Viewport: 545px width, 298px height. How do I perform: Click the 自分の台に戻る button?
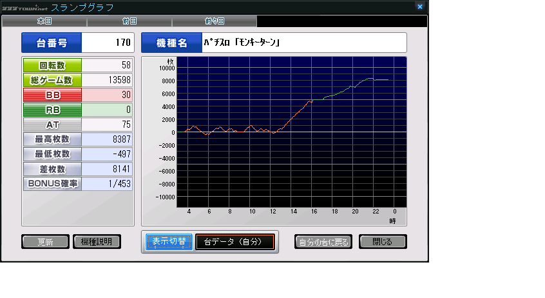click(x=323, y=242)
